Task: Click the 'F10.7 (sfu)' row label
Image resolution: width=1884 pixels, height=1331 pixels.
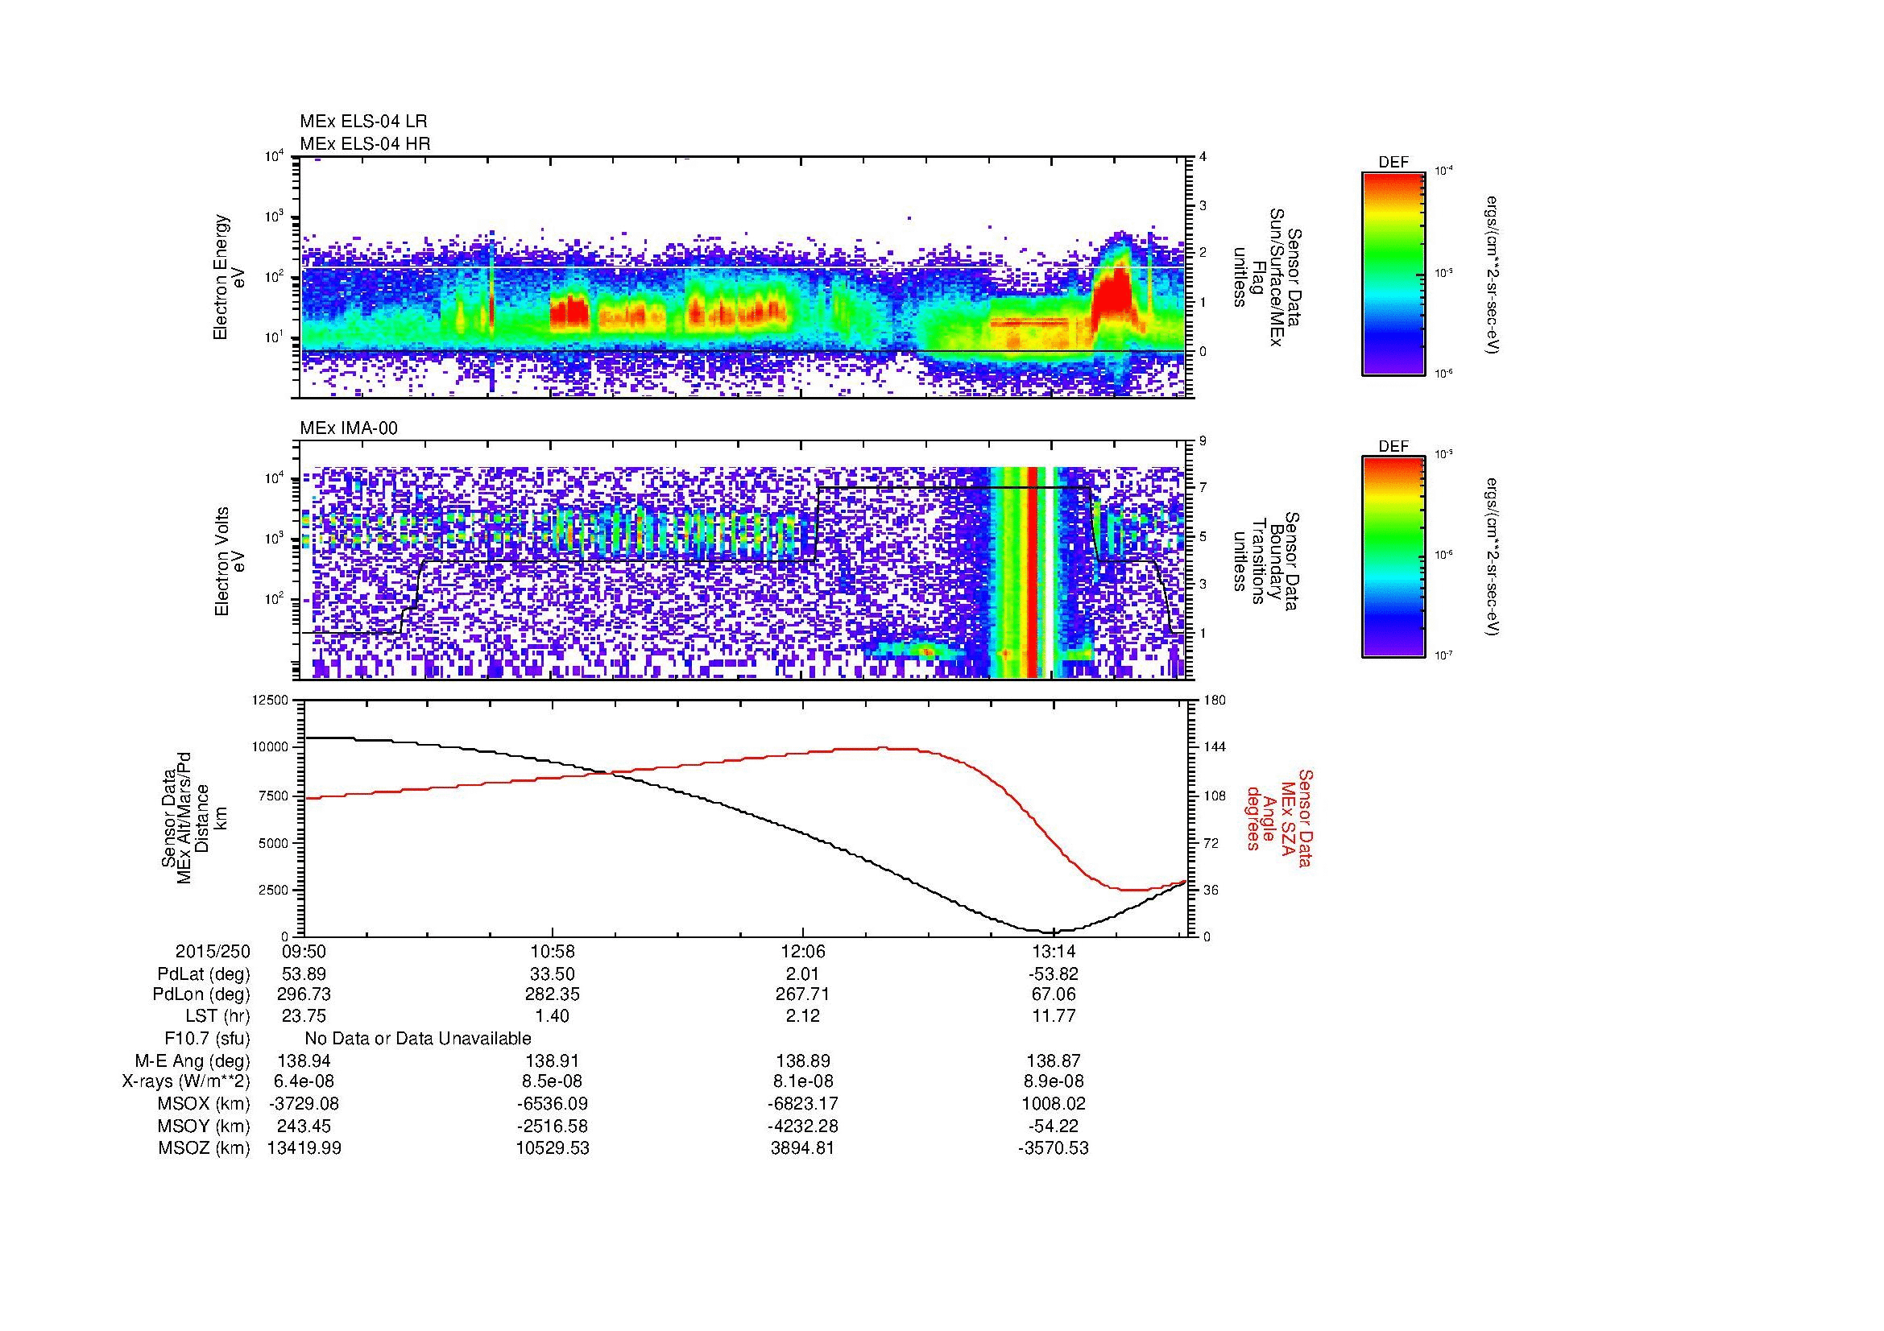Action: [207, 1038]
